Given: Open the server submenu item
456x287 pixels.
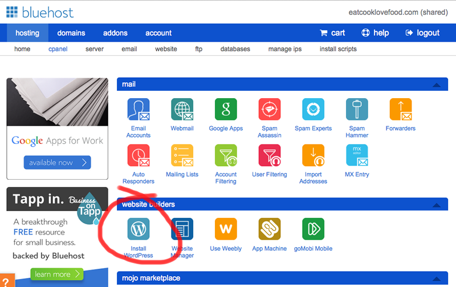Looking at the screenshot, I should [x=95, y=49].
